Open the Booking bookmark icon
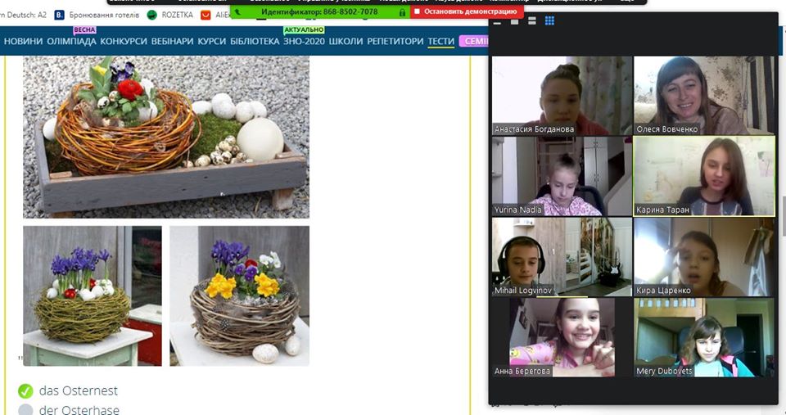The image size is (786, 415). click(59, 15)
